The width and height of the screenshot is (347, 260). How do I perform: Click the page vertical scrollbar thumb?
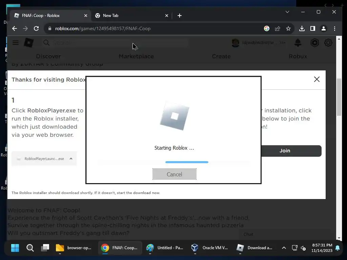[339, 97]
